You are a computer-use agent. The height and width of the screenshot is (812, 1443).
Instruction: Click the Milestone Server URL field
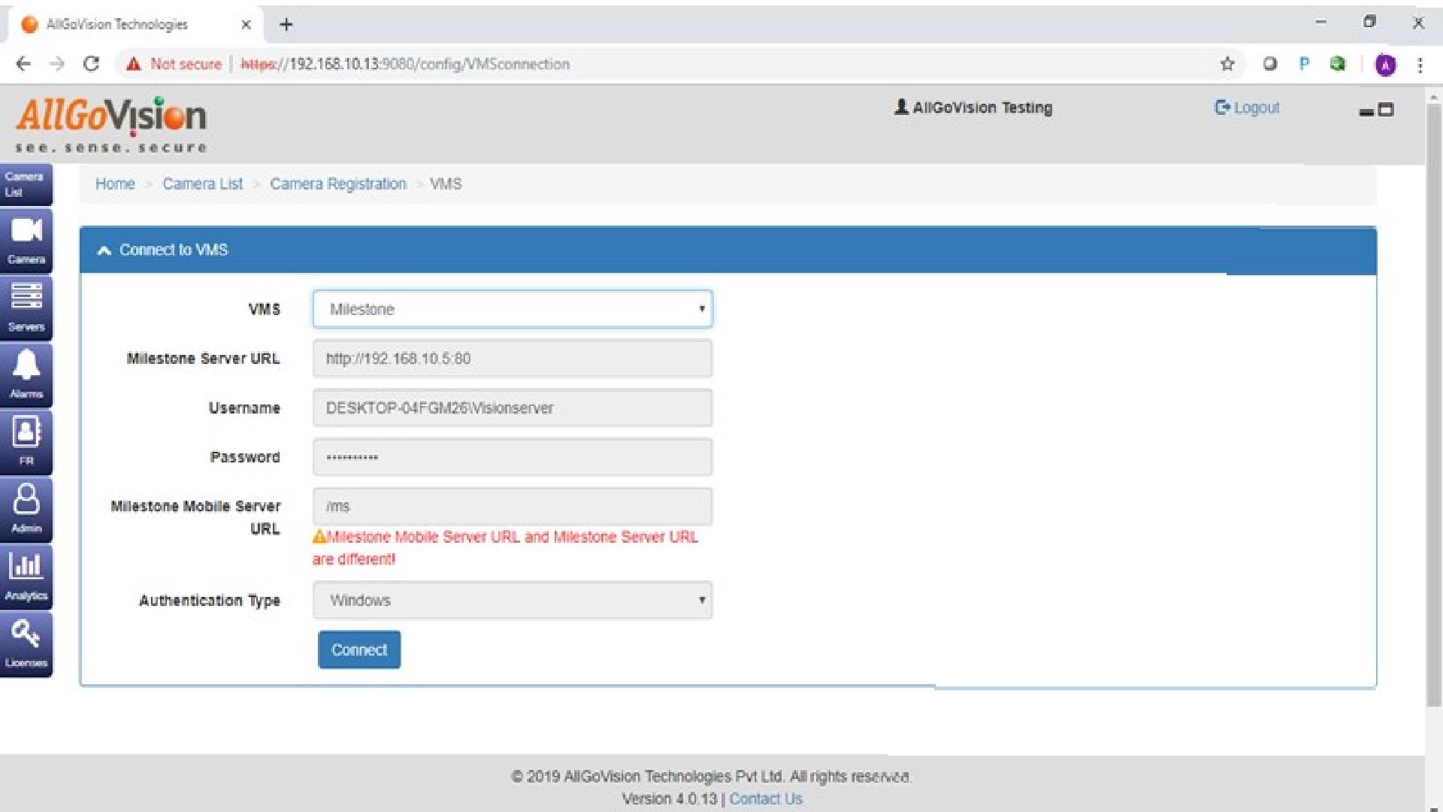513,359
